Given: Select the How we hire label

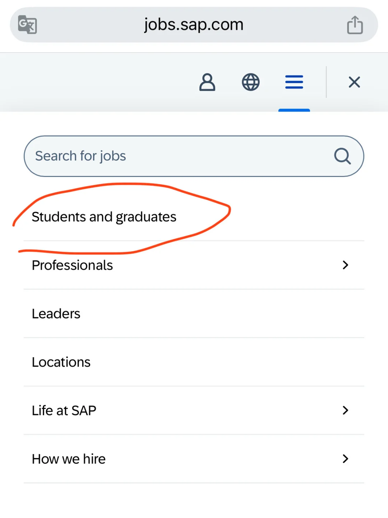Looking at the screenshot, I should click(69, 459).
